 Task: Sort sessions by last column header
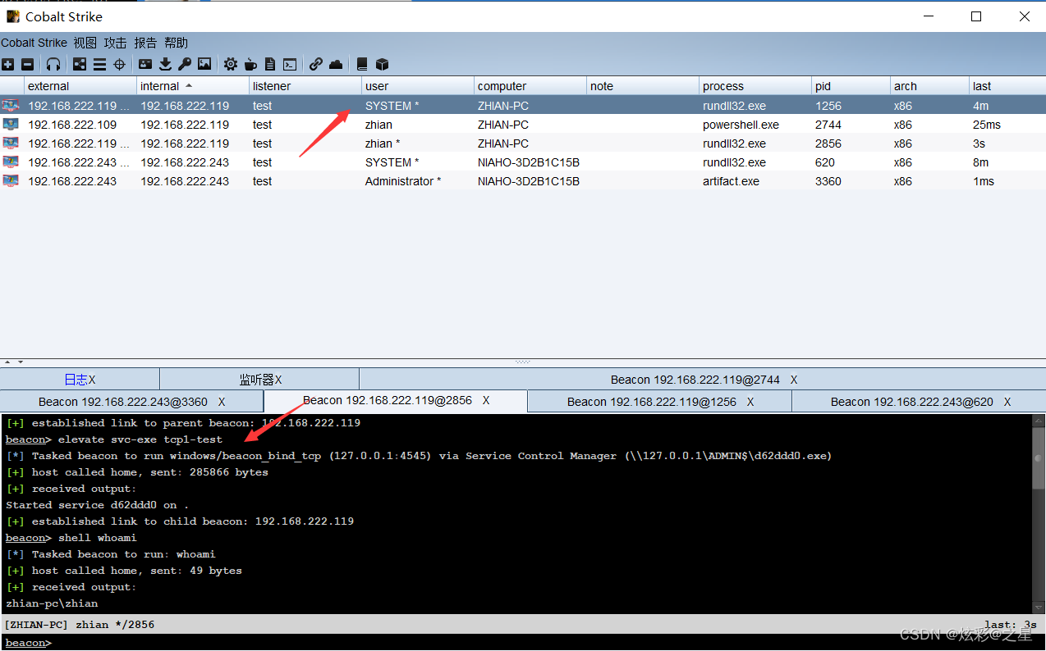1007,86
